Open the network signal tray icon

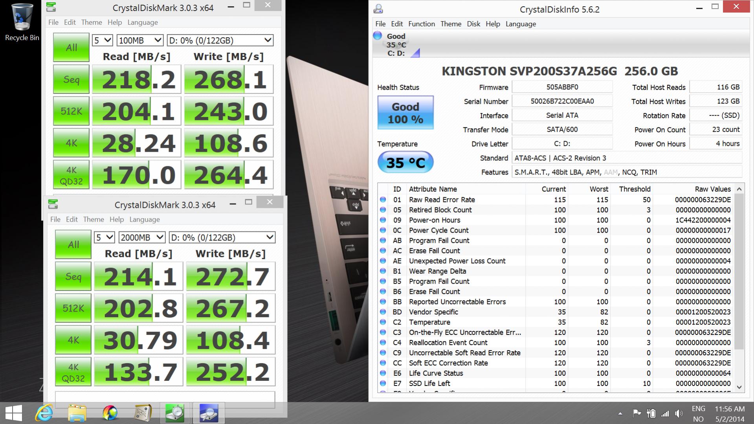click(x=665, y=413)
